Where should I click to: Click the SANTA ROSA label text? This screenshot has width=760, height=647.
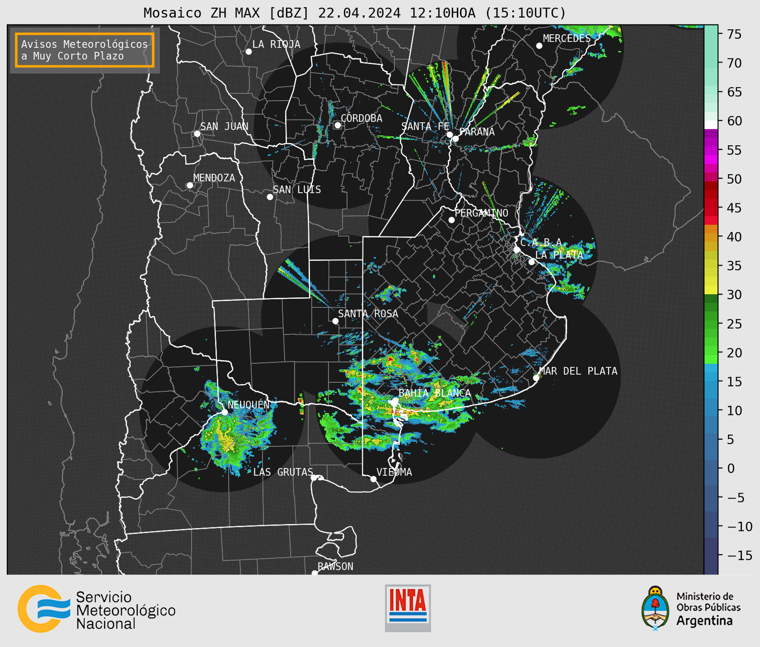(x=368, y=314)
